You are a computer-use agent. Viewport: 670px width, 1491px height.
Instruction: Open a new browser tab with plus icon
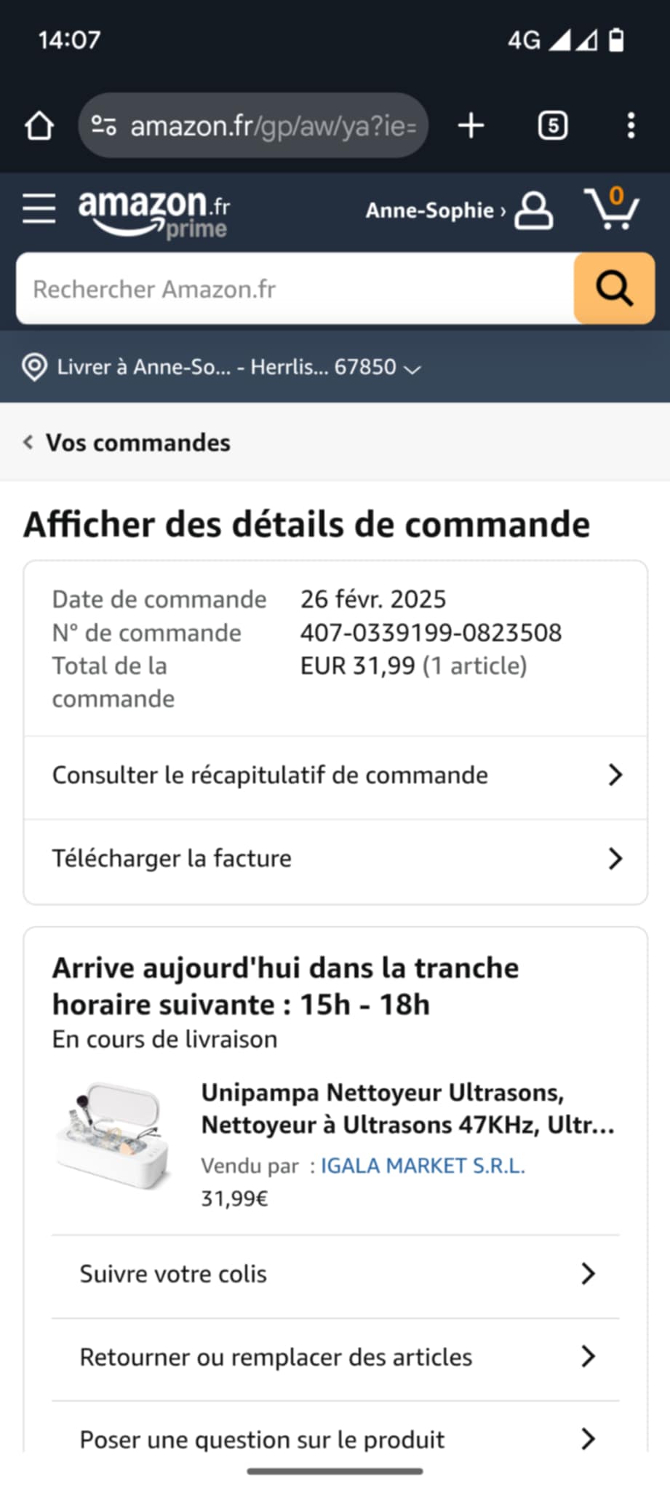click(471, 126)
